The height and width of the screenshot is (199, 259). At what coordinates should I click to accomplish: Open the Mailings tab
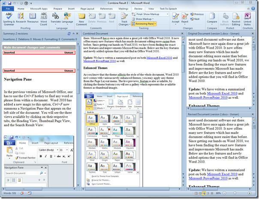point(123,9)
